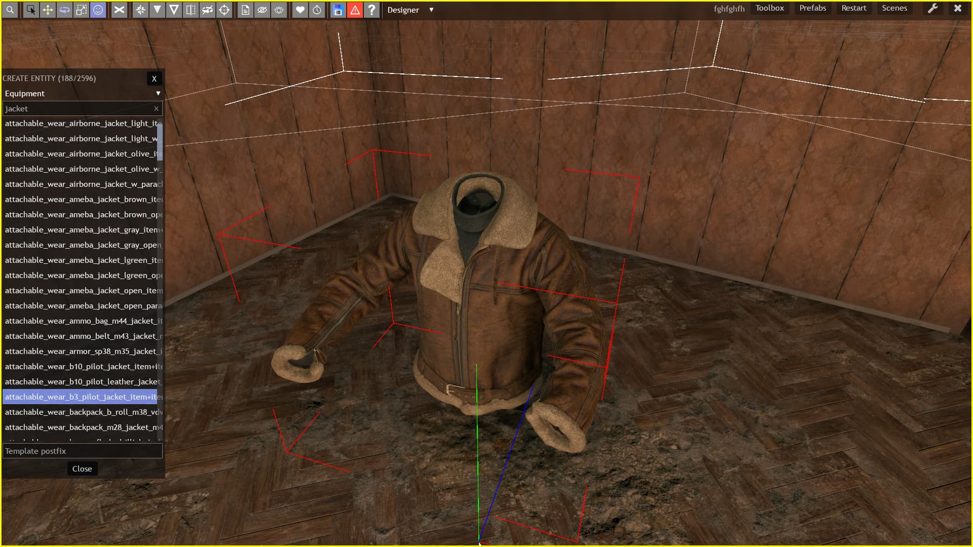The height and width of the screenshot is (547, 973).
Task: Click the Restart button
Action: coord(853,8)
